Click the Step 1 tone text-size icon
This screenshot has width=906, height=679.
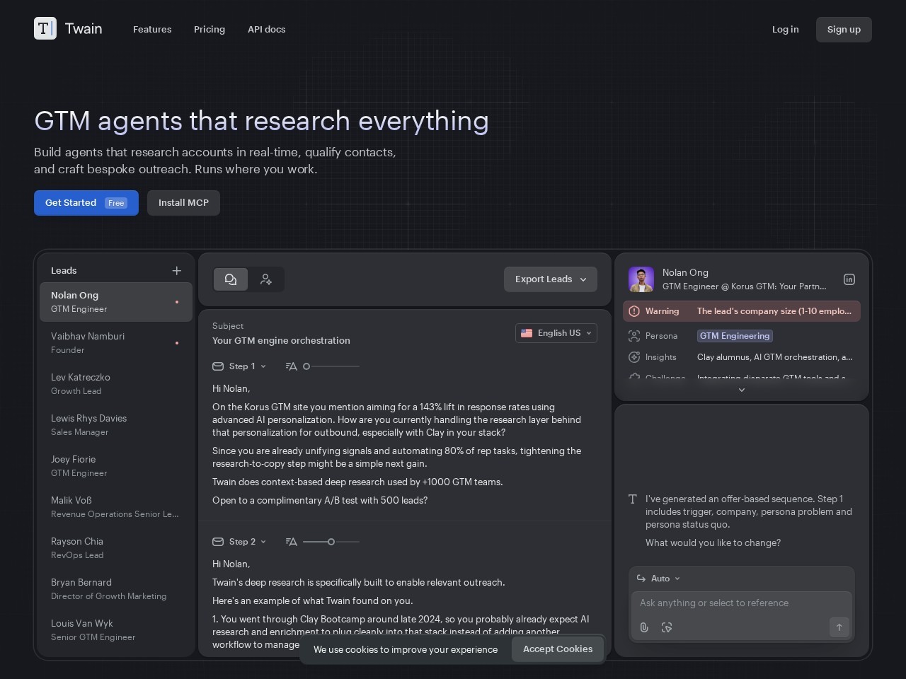(291, 366)
